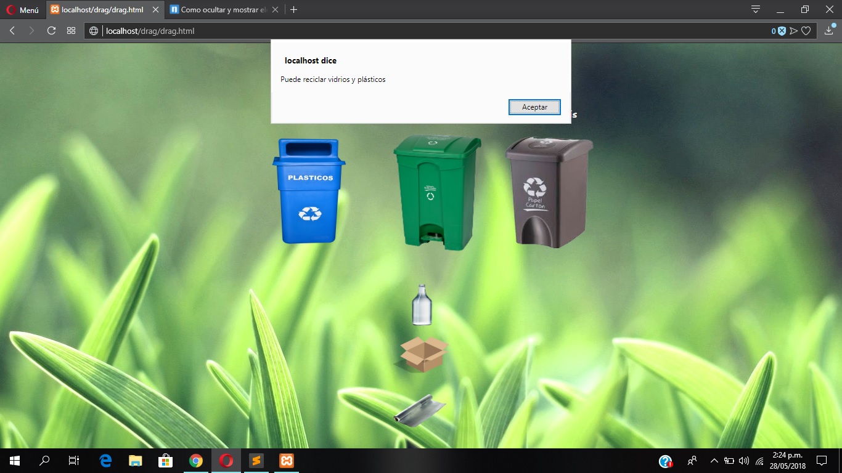This screenshot has width=842, height=473.
Task: Close the 'Como ocultar y mostrar' tab
Action: [x=275, y=10]
